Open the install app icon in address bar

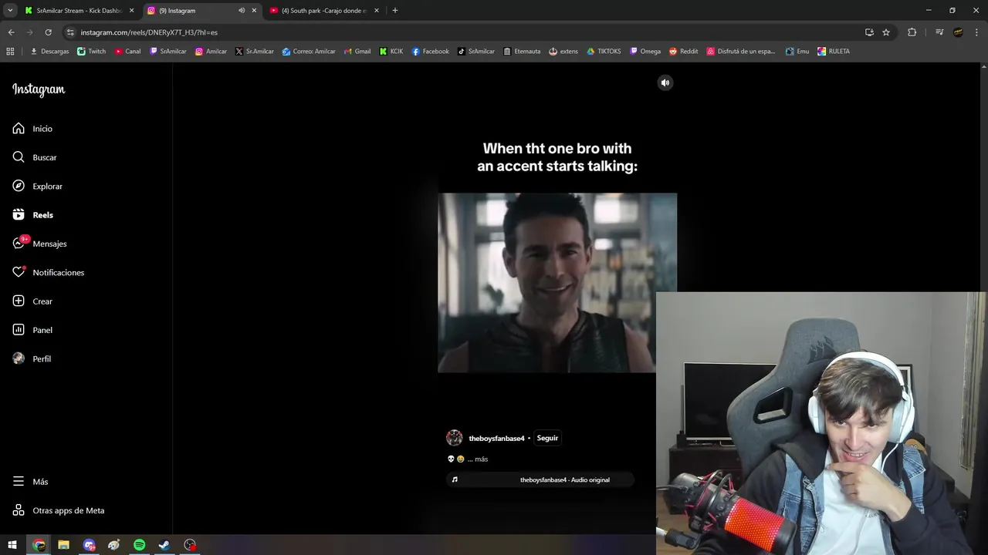point(869,32)
